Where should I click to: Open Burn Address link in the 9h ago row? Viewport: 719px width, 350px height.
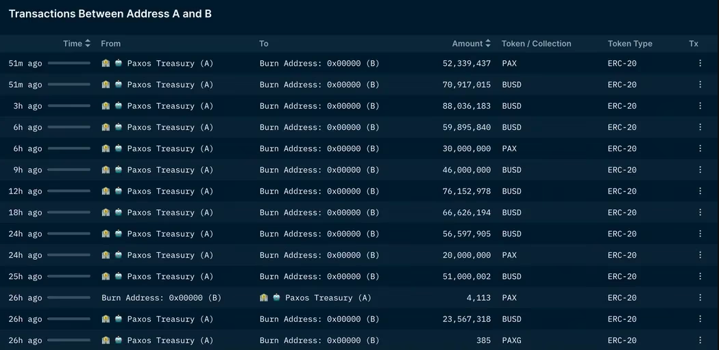(x=319, y=170)
